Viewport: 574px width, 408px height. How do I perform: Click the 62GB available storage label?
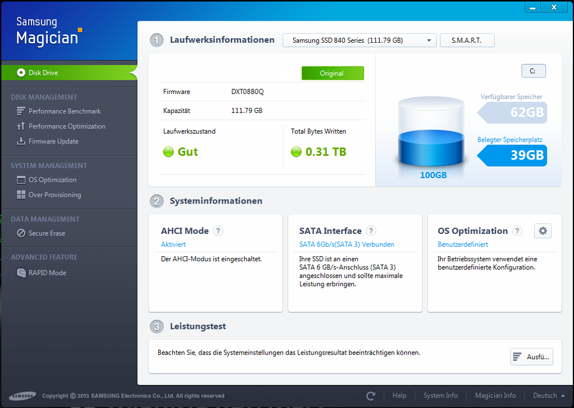coord(513,112)
